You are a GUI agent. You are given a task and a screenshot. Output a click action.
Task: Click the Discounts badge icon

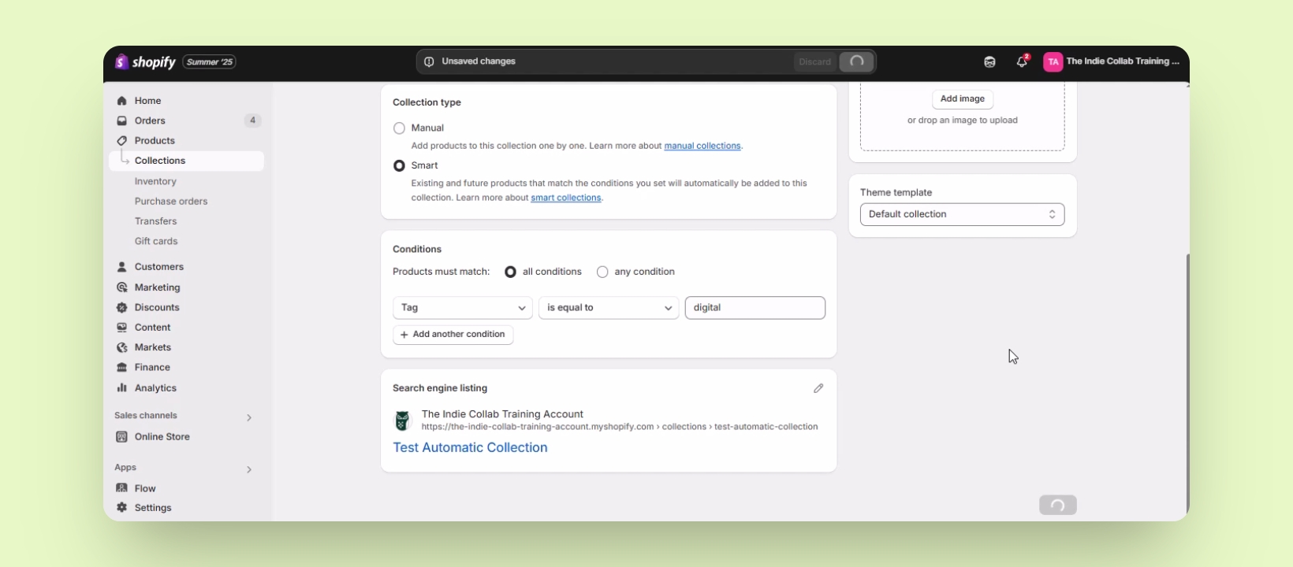[x=121, y=307]
